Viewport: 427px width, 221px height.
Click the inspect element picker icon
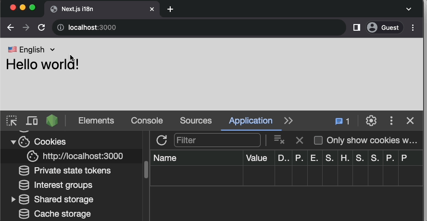12,121
